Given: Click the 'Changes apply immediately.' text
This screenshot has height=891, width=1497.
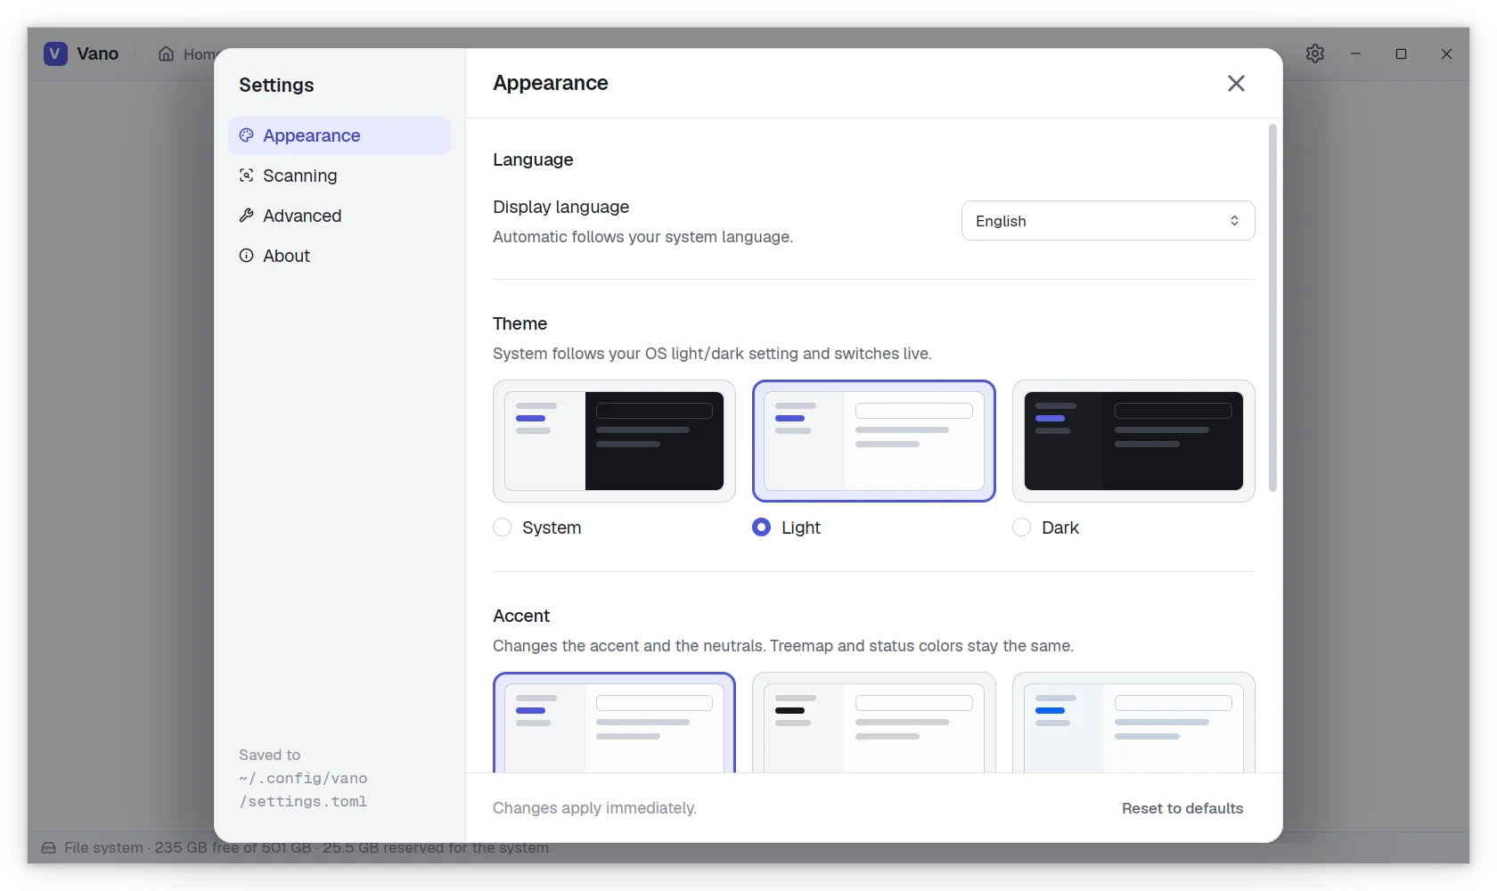Looking at the screenshot, I should click(595, 808).
